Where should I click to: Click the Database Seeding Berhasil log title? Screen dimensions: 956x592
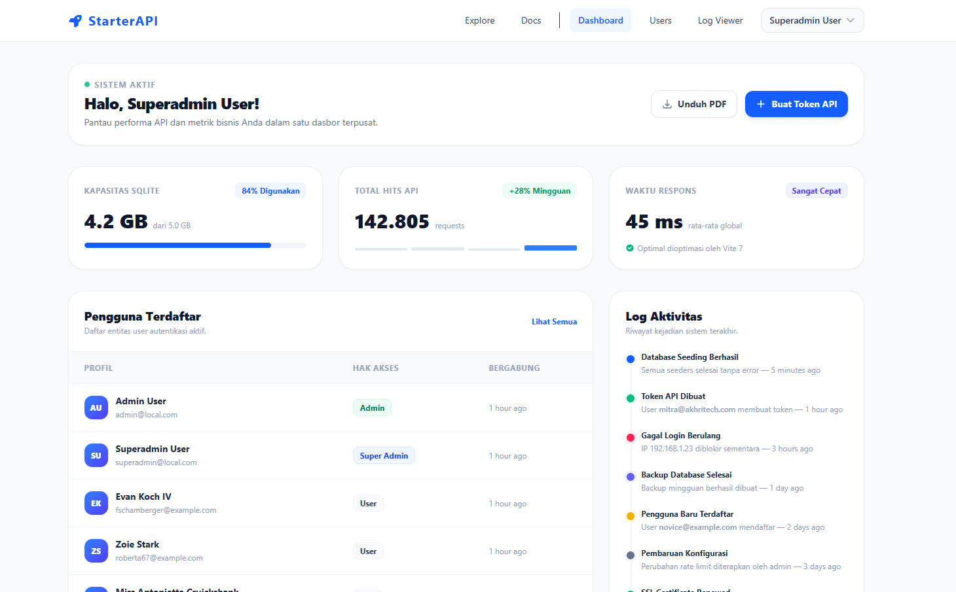689,357
